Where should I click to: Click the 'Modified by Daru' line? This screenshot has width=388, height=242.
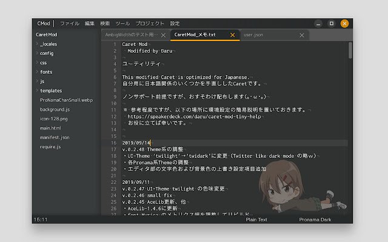click(150, 51)
